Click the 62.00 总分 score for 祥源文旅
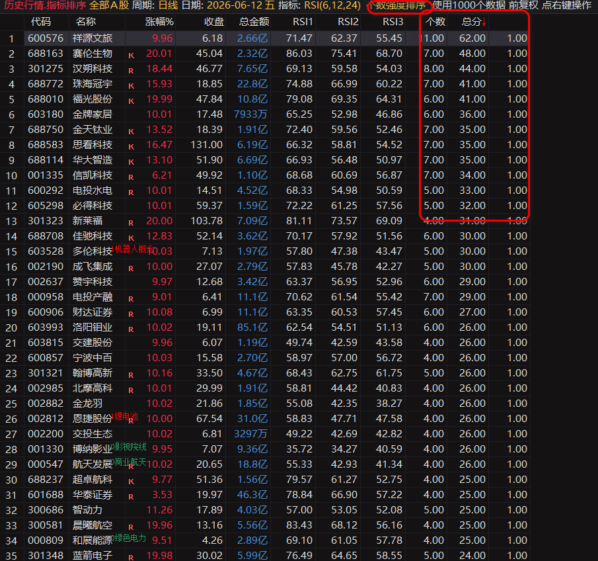 coord(472,38)
